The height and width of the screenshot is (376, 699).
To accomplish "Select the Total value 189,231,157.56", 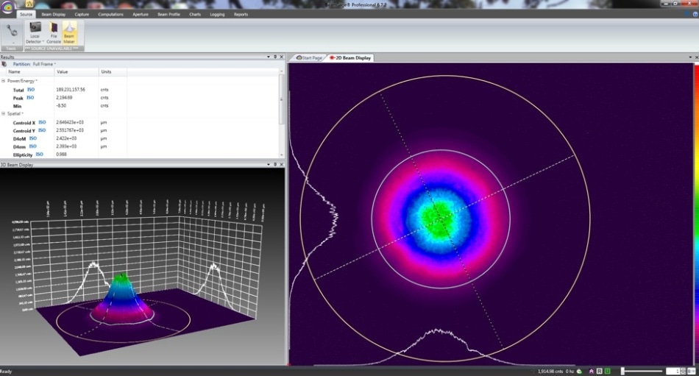I will pyautogui.click(x=71, y=90).
